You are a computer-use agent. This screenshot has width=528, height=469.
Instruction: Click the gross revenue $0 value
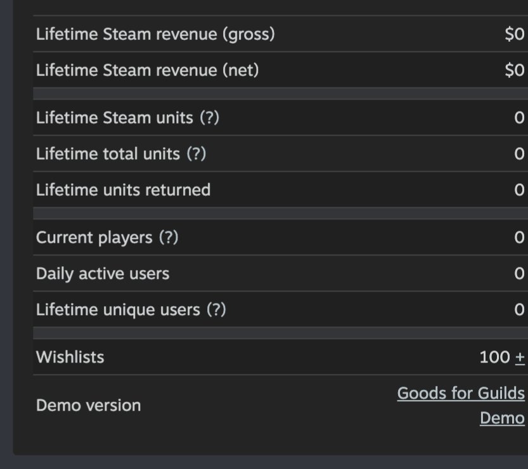pos(515,34)
